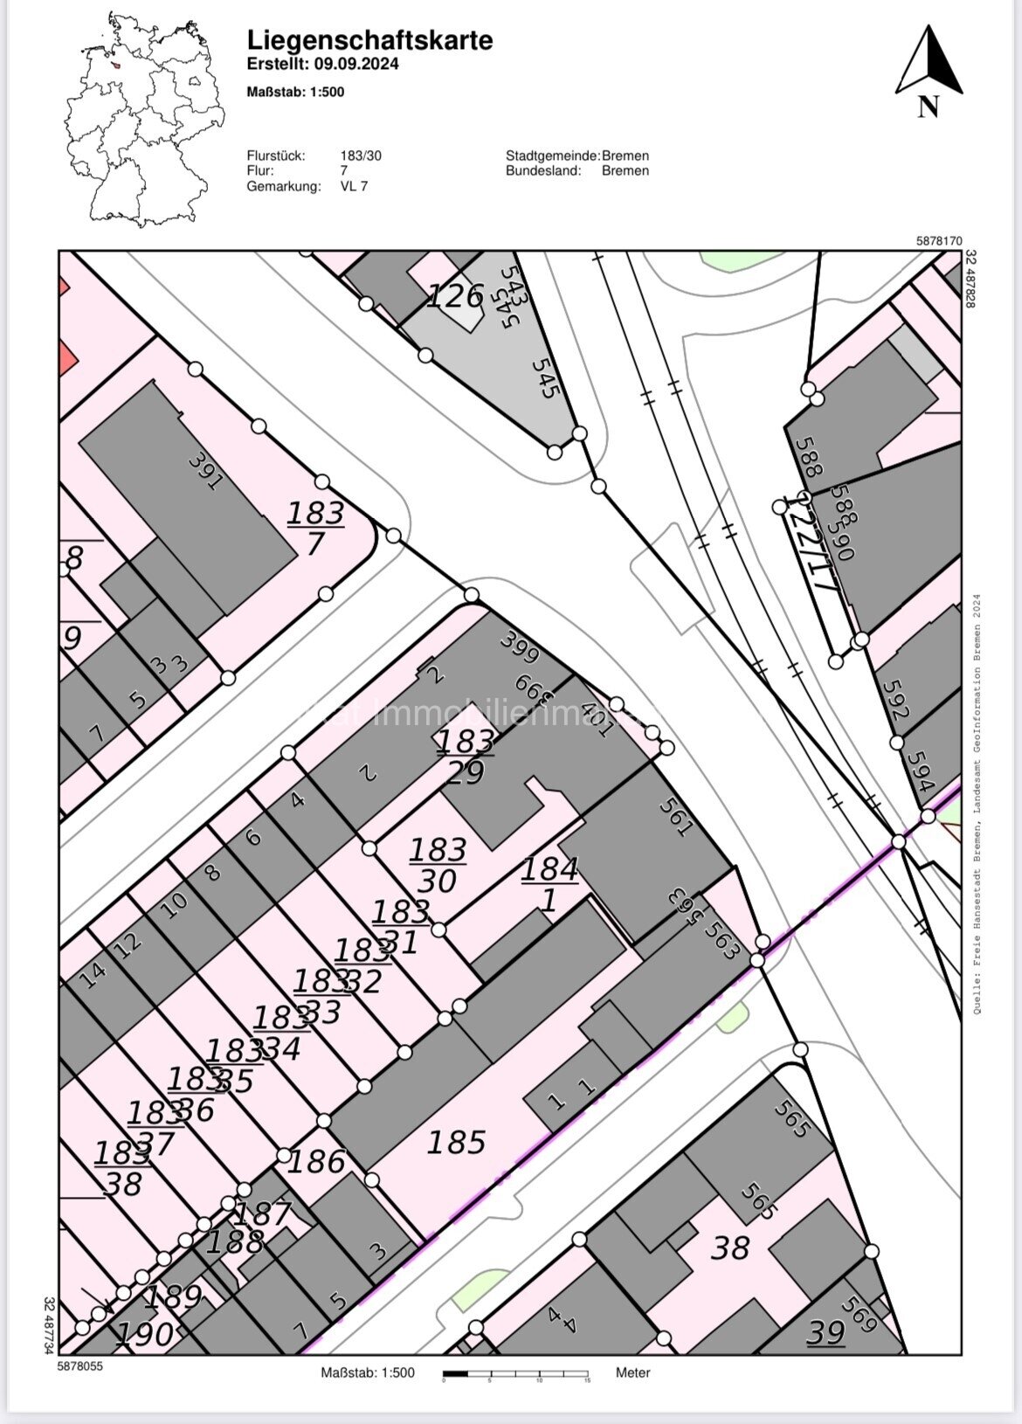Select parcel number 38 at bottom right
This screenshot has height=1424, width=1022.
coord(729,1248)
